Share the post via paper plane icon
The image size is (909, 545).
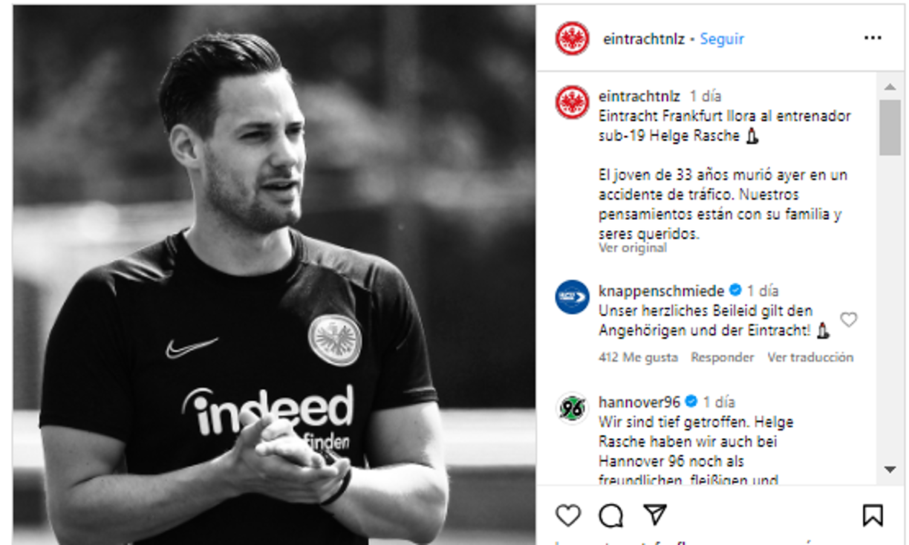pyautogui.click(x=654, y=515)
